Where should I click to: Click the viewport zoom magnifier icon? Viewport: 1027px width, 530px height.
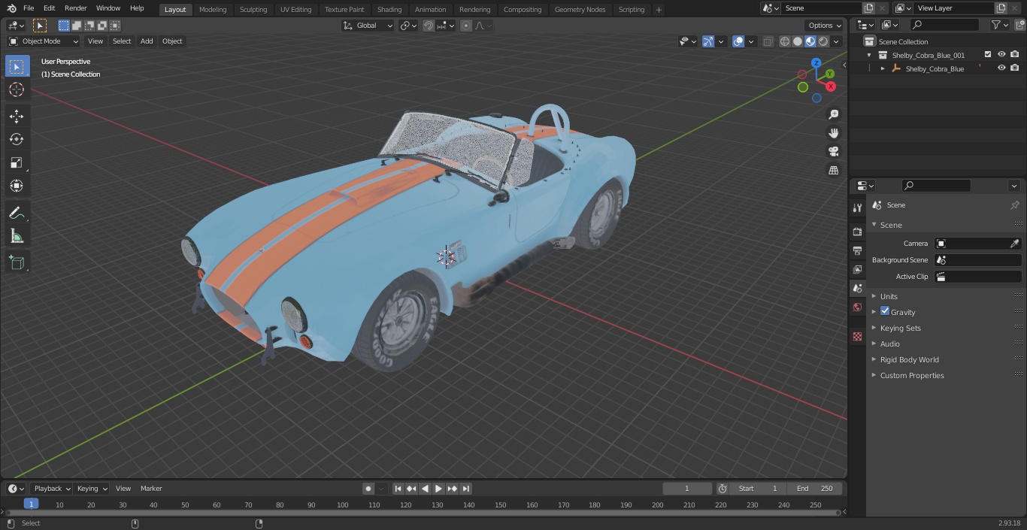pos(833,114)
